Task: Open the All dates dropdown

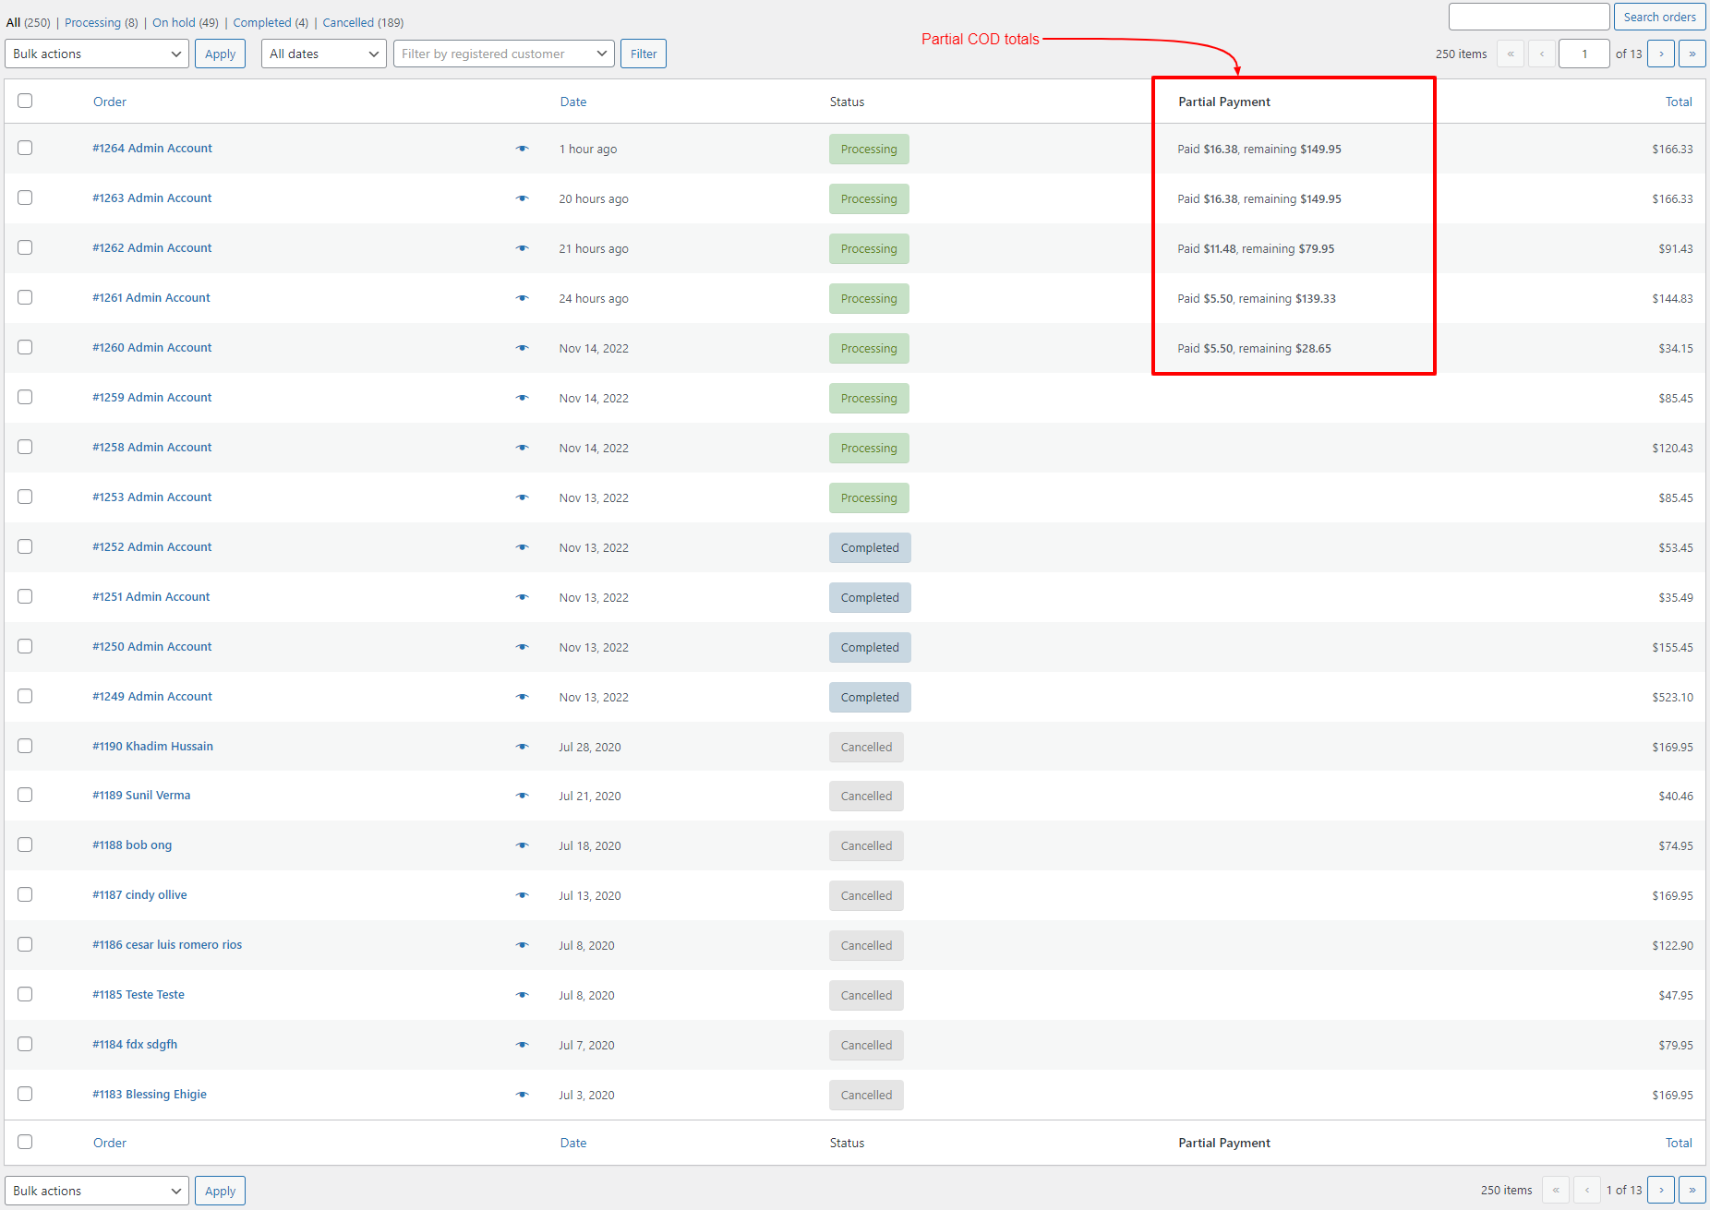Action: 323,53
